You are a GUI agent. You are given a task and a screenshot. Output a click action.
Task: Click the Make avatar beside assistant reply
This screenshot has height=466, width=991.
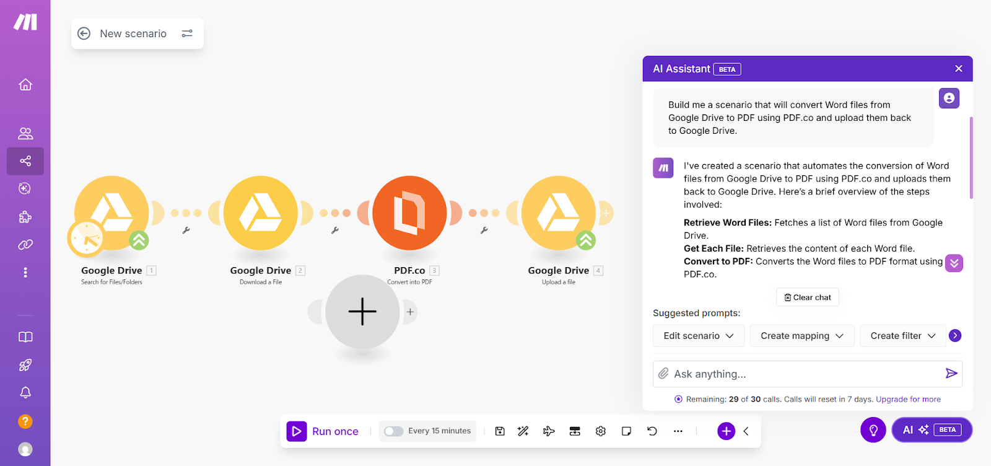click(x=663, y=168)
